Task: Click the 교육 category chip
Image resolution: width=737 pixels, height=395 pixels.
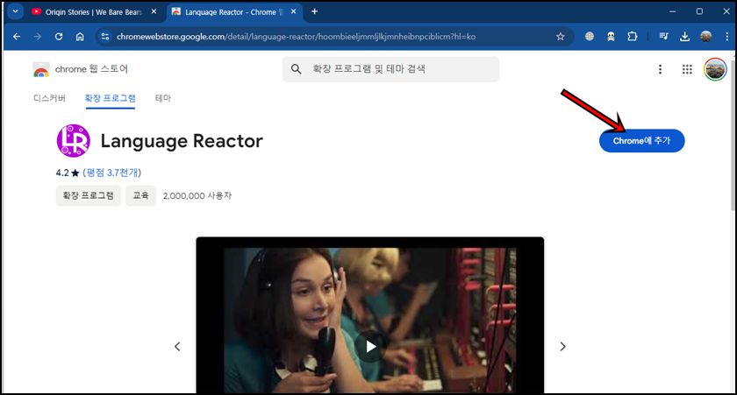Action: click(140, 195)
